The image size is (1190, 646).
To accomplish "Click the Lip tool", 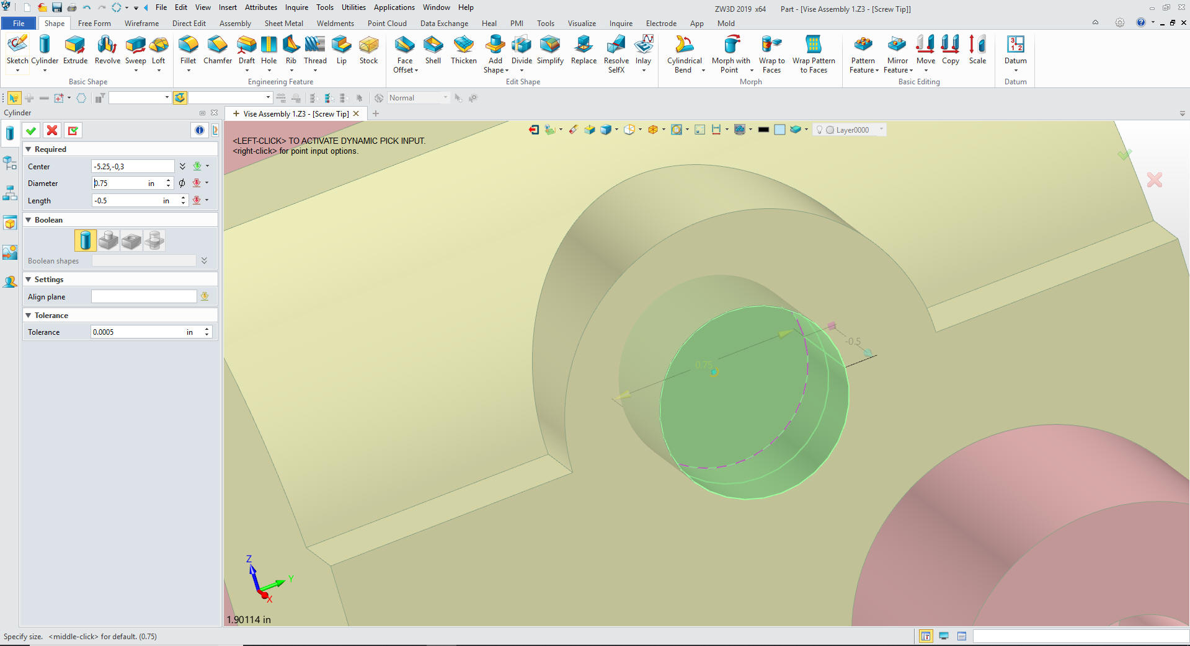I will (341, 50).
